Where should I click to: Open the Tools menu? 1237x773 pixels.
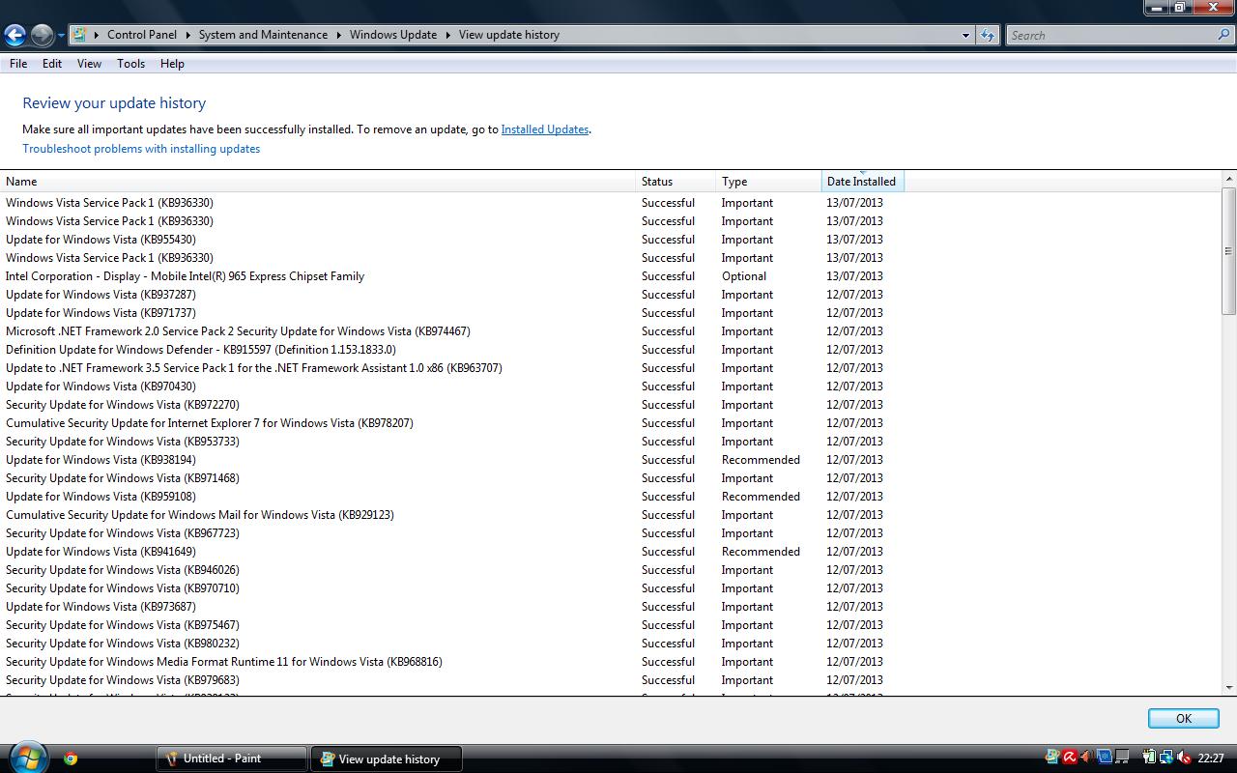130,64
